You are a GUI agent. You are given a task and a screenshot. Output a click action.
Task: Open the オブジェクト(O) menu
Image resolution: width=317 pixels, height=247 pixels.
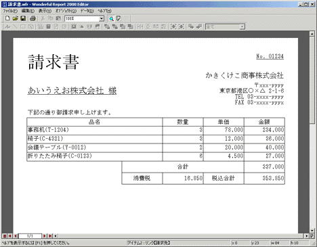pos(66,11)
